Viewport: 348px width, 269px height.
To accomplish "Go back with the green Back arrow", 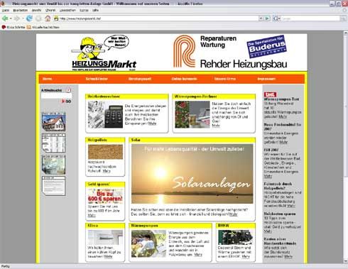I will coord(4,18).
